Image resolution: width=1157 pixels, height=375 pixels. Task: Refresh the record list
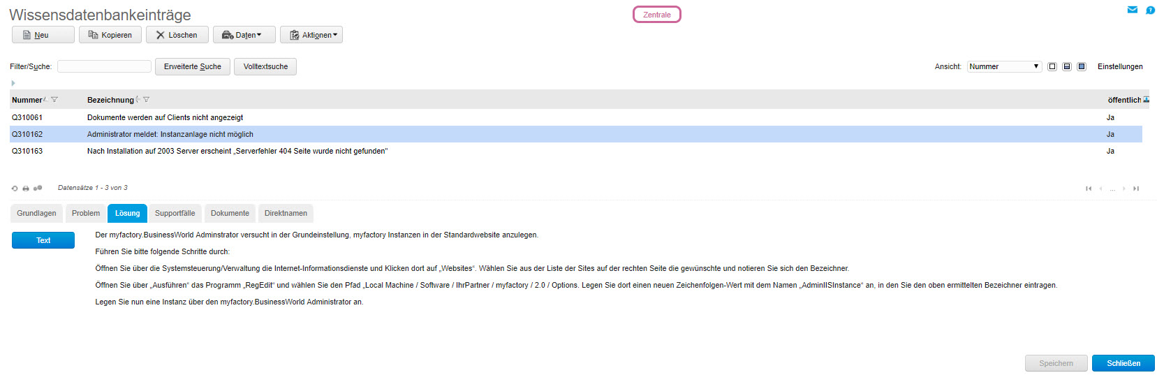click(x=15, y=188)
